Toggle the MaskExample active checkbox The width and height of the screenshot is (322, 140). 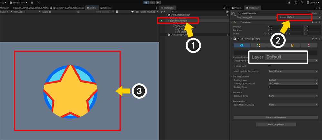click(239, 13)
